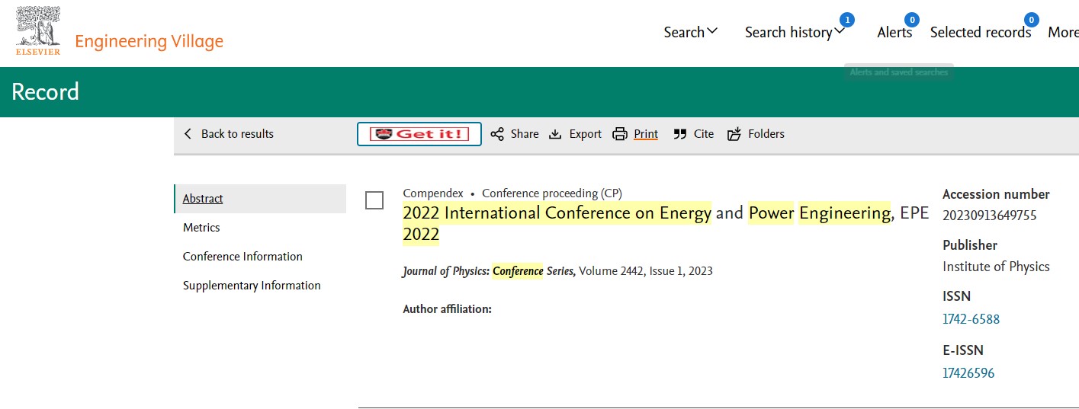Jump to Conference Information section
Image resolution: width=1079 pixels, height=409 pixels.
(x=242, y=257)
